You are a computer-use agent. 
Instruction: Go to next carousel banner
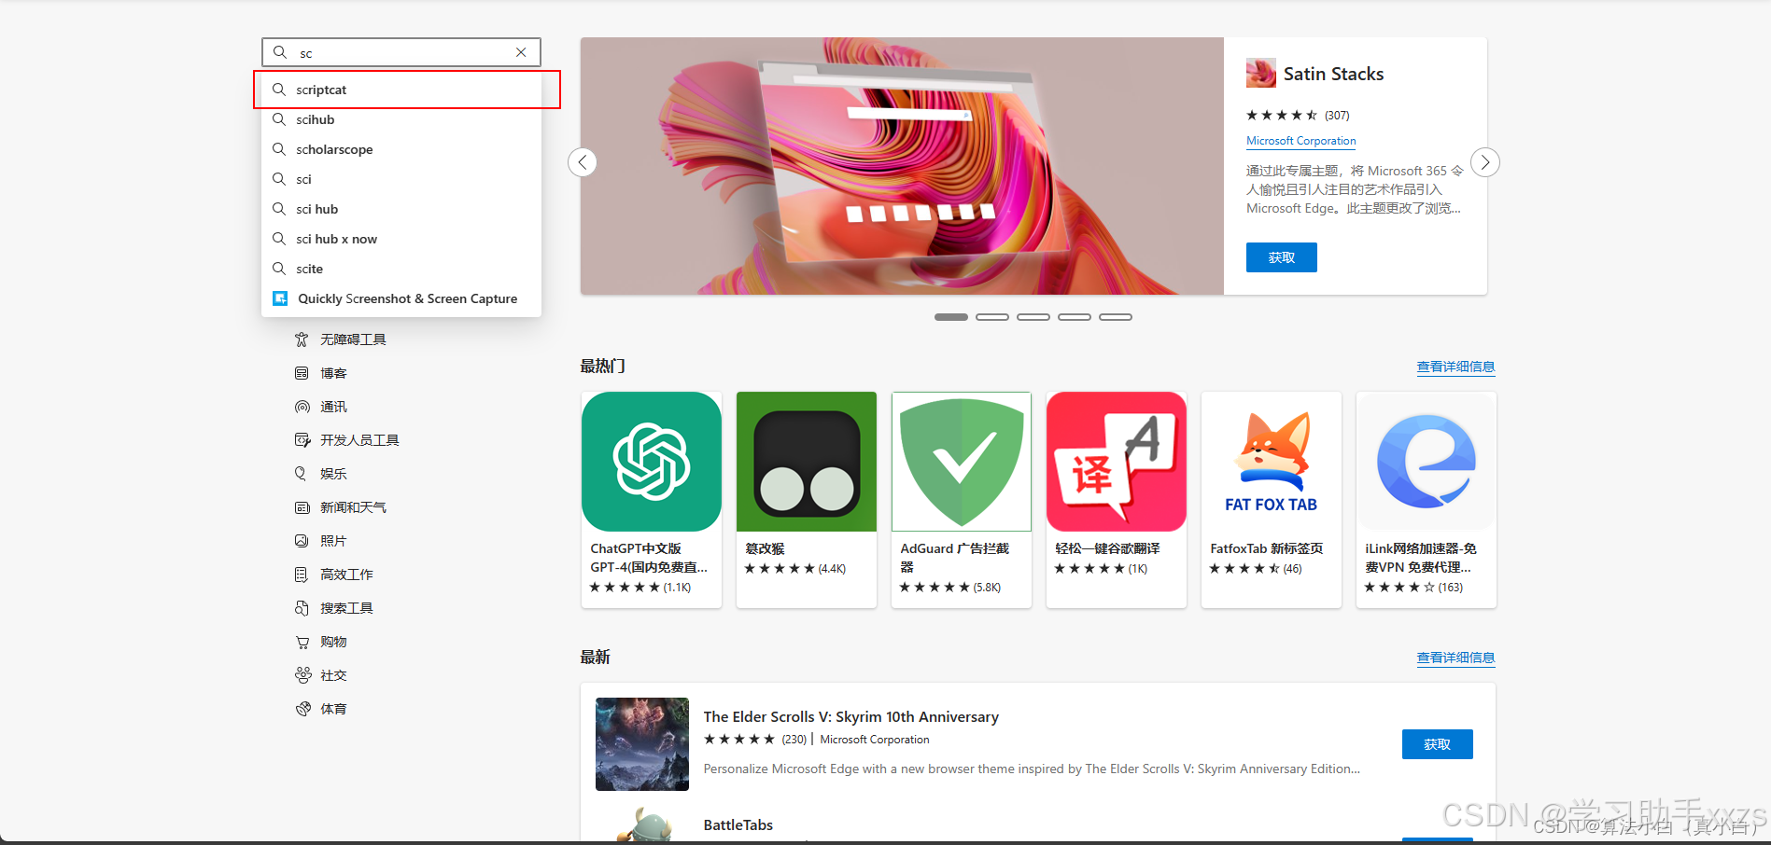coord(1485,162)
